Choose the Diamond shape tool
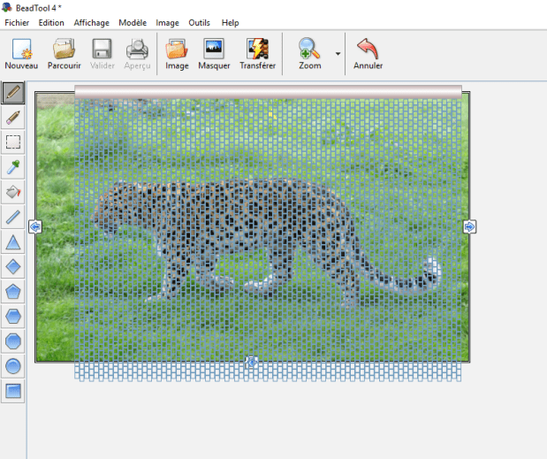 (13, 266)
